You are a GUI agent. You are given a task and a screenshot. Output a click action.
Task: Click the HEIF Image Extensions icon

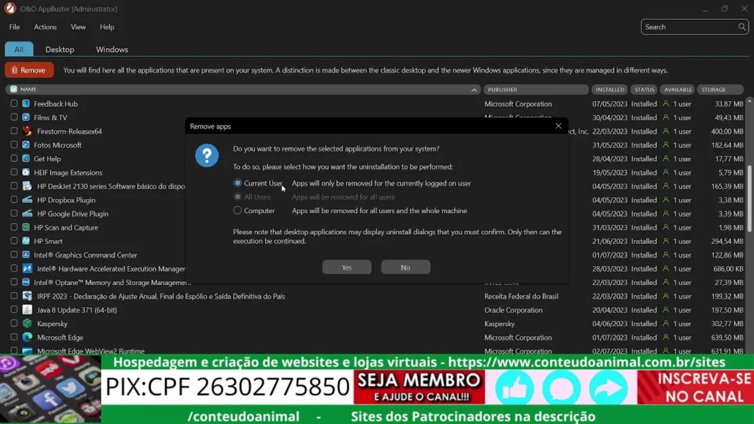point(26,173)
